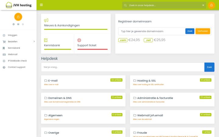Click the Administratie & facturatie folder icon
The image size is (219, 137).
(135, 98)
